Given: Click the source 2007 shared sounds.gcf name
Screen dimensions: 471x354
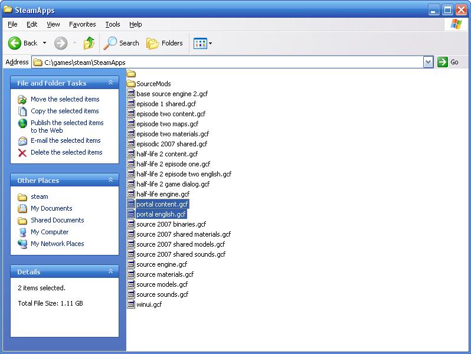Looking at the screenshot, I should 181,254.
